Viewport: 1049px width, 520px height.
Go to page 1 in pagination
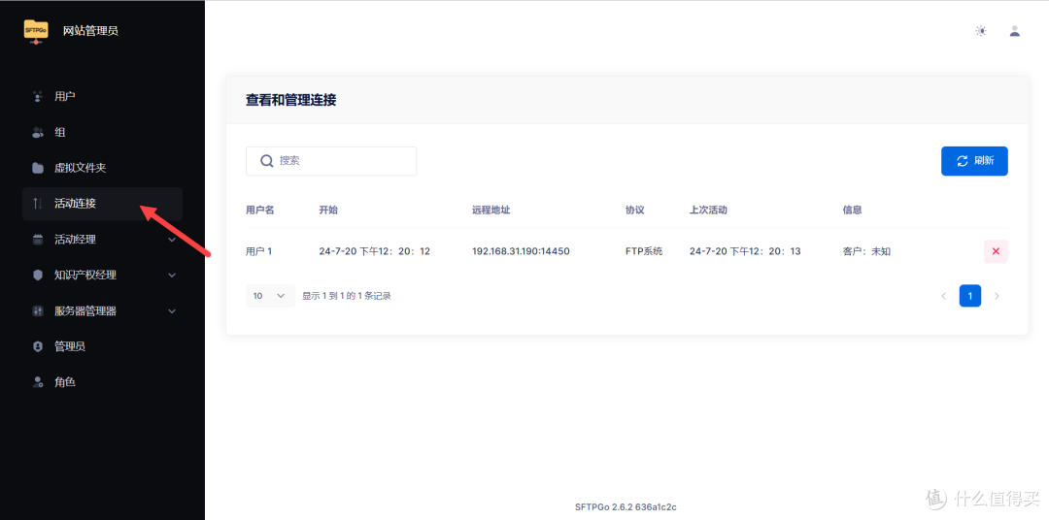(x=970, y=296)
